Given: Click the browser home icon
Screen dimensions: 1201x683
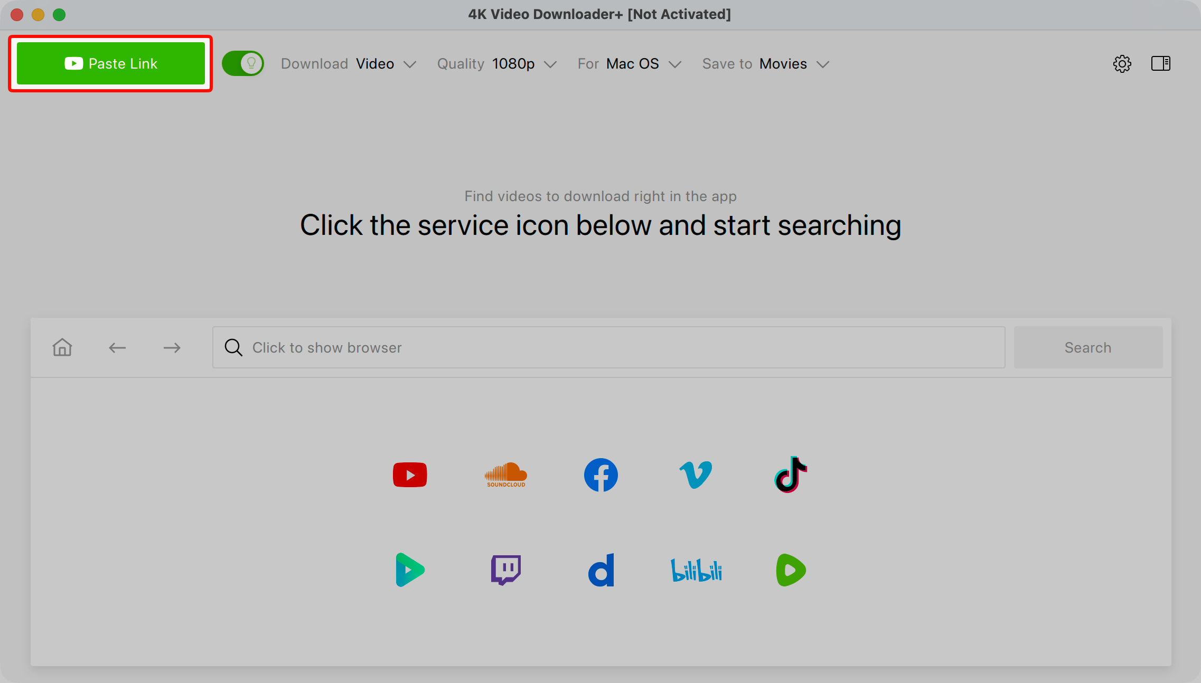Looking at the screenshot, I should click(62, 347).
